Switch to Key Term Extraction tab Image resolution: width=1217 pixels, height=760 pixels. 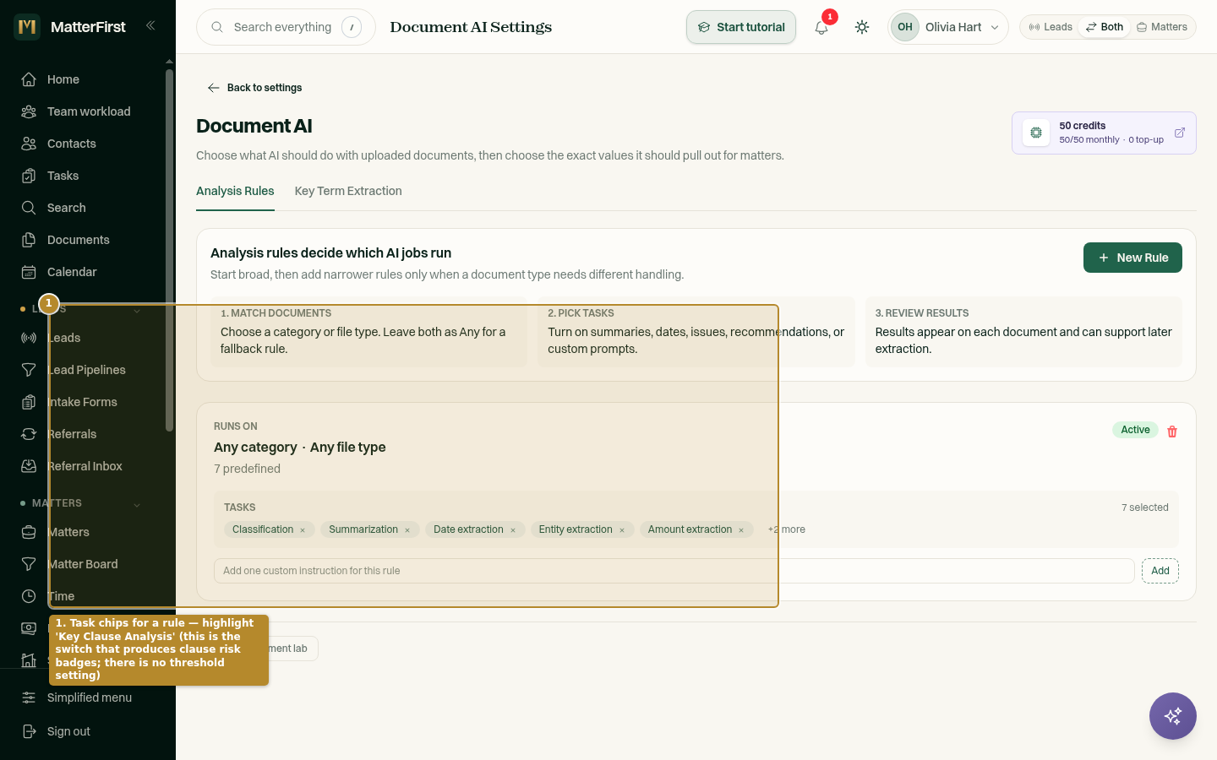coord(348,192)
